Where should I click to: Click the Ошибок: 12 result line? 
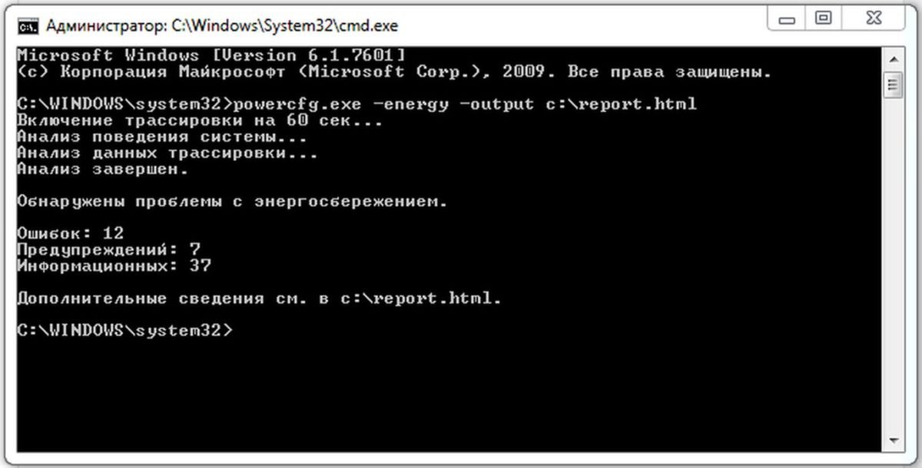click(x=70, y=233)
